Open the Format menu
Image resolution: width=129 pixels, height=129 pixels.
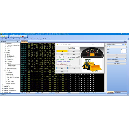pyautogui.click(x=15, y=39)
